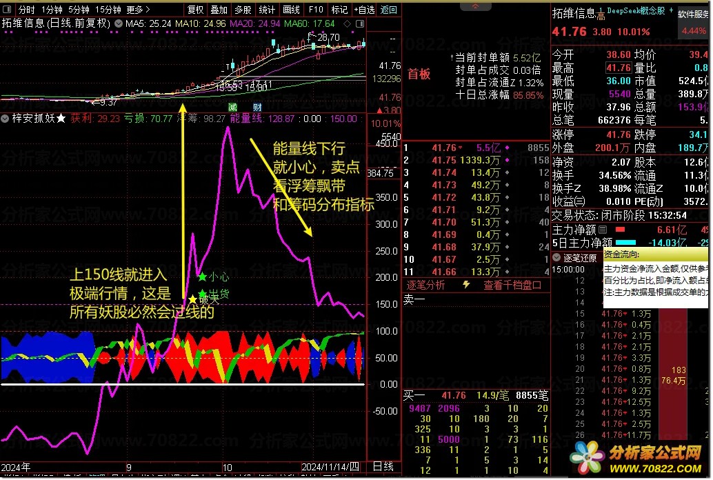
Task: Select the 15分钟 chart period
Action: click(x=108, y=10)
